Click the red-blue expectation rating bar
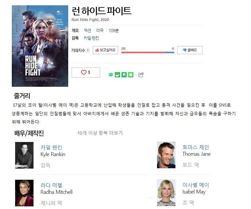The height and width of the screenshot is (209, 251). point(148,52)
